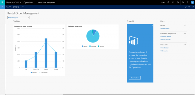
Task: Click the DEMF company selector
Action: [x=163, y=2]
